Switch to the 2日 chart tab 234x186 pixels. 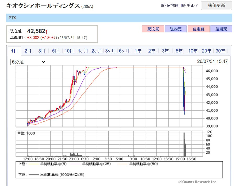pos(28,51)
